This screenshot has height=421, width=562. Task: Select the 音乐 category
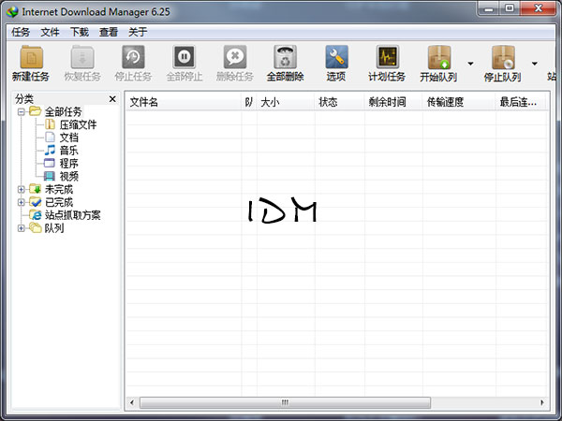[68, 151]
